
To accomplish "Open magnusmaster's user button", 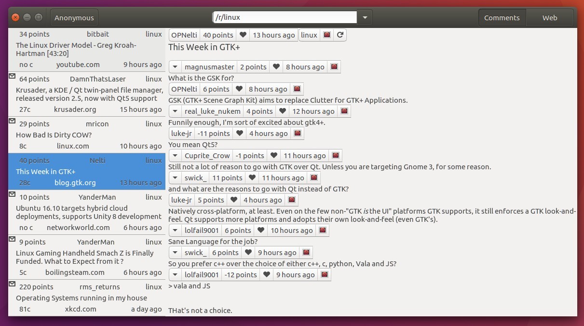I will (x=209, y=67).
